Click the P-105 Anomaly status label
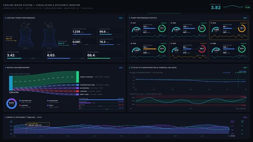This screenshot has height=142, width=253. [x=203, y=43]
